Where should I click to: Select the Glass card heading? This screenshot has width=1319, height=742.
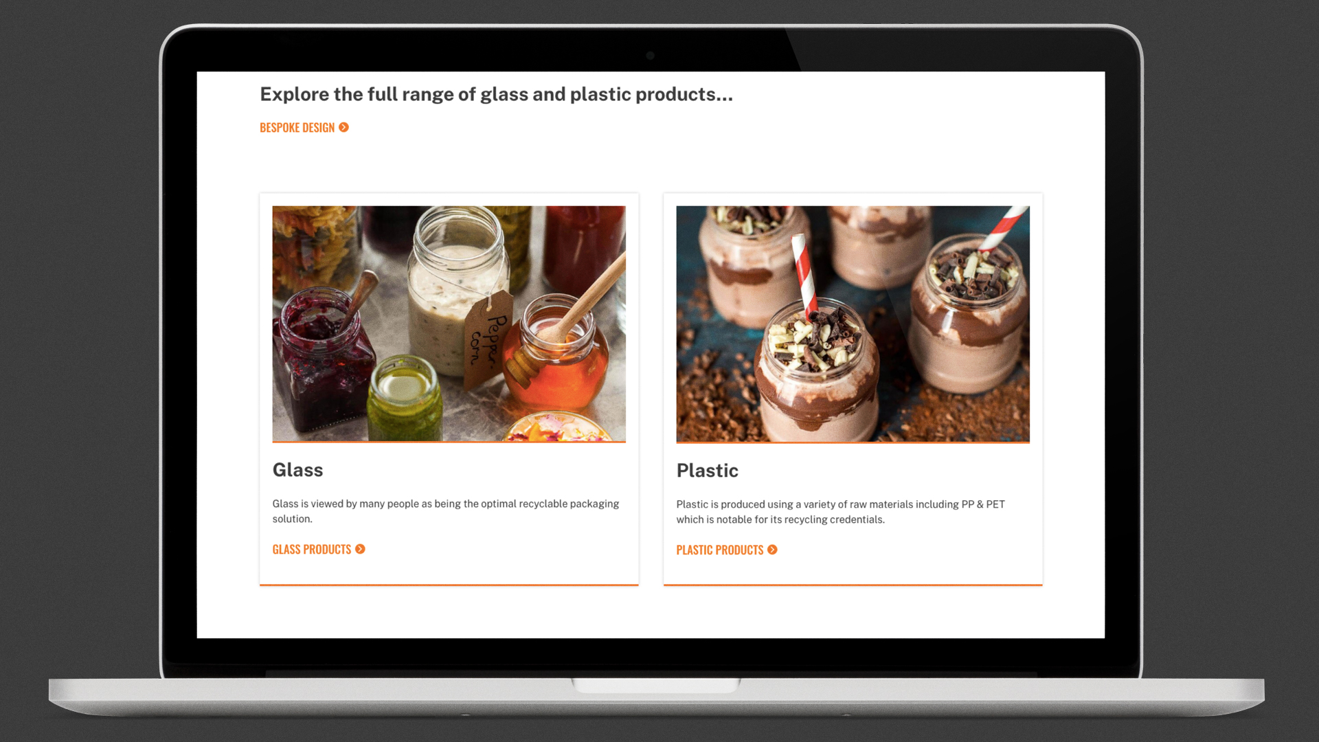[297, 470]
